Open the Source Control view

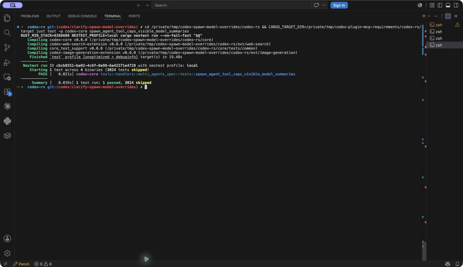click(x=7, y=47)
